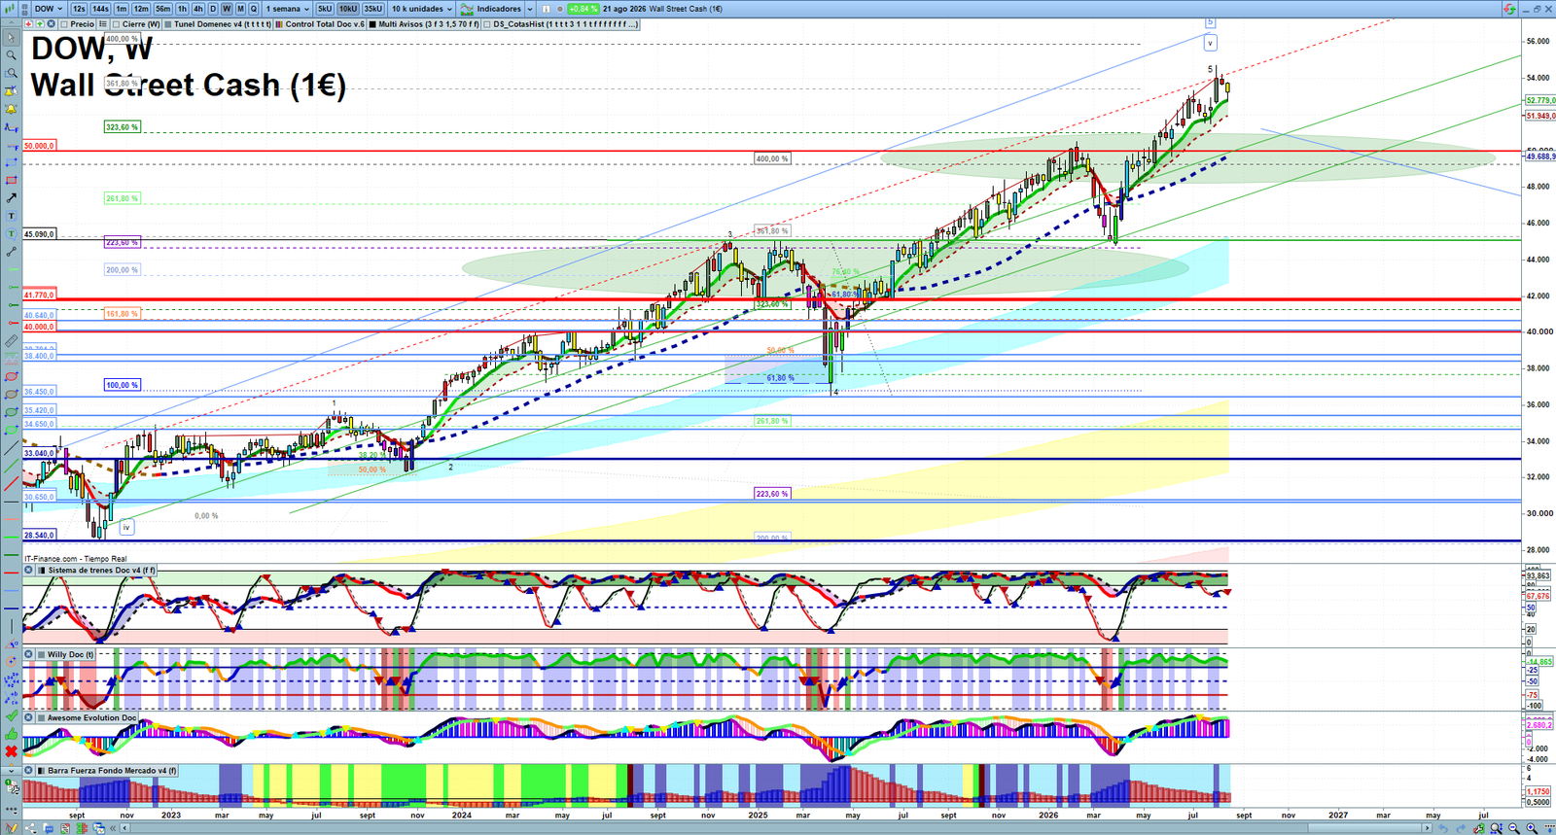This screenshot has width=1556, height=835.
Task: Collapse the price panel chevron above left toolbar
Action: point(11,23)
